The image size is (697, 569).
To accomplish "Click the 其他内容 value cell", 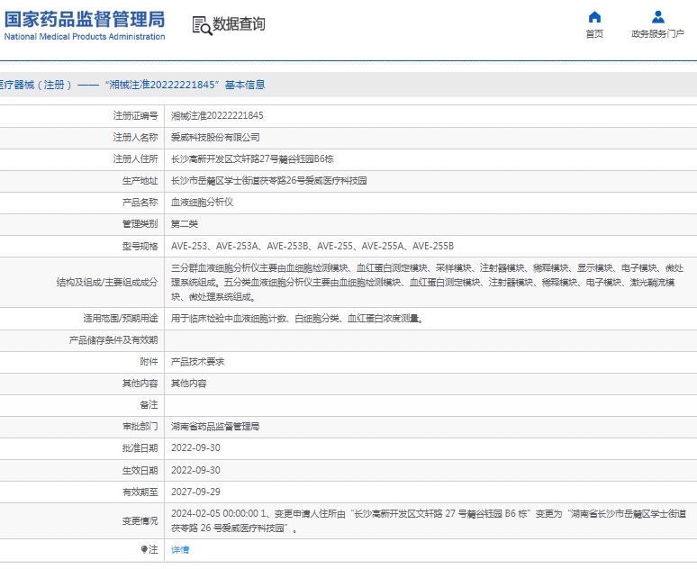I will (x=189, y=384).
